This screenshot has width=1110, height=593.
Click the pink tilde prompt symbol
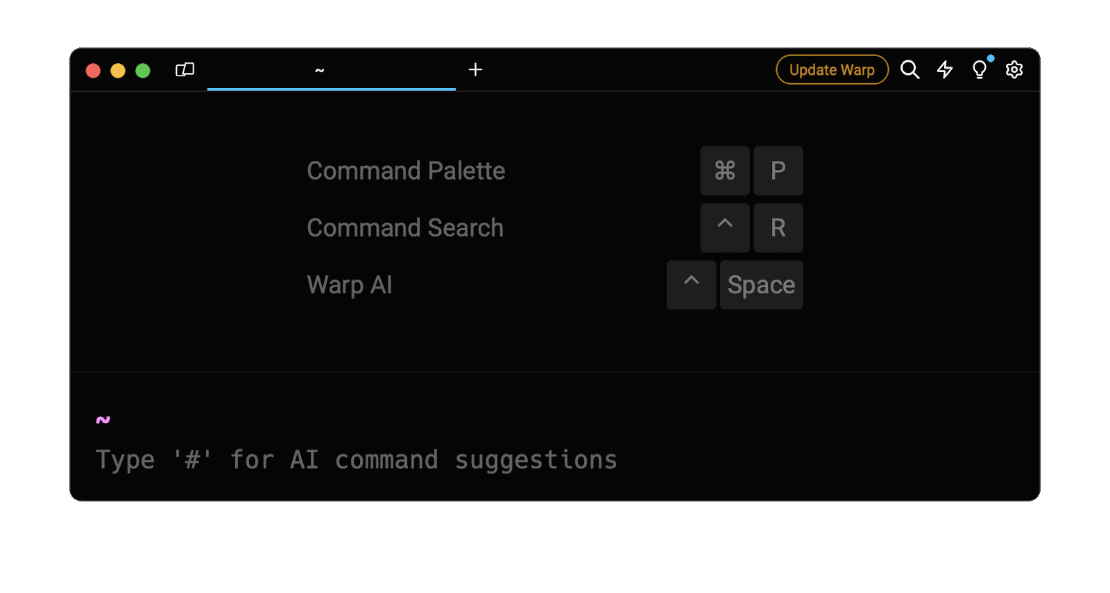(x=103, y=420)
